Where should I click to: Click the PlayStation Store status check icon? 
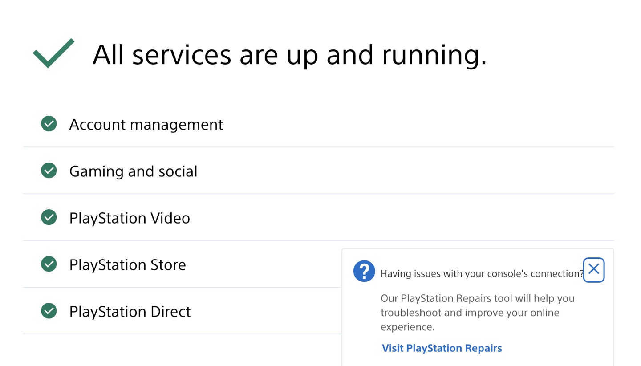point(49,264)
